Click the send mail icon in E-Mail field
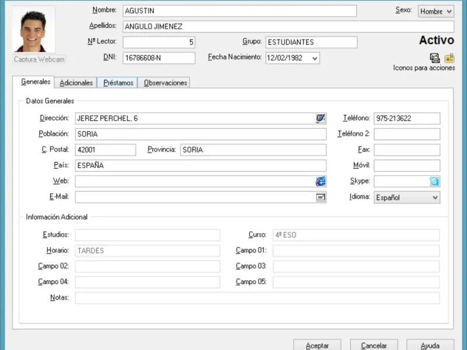Image resolution: width=467 pixels, height=350 pixels. (x=320, y=197)
